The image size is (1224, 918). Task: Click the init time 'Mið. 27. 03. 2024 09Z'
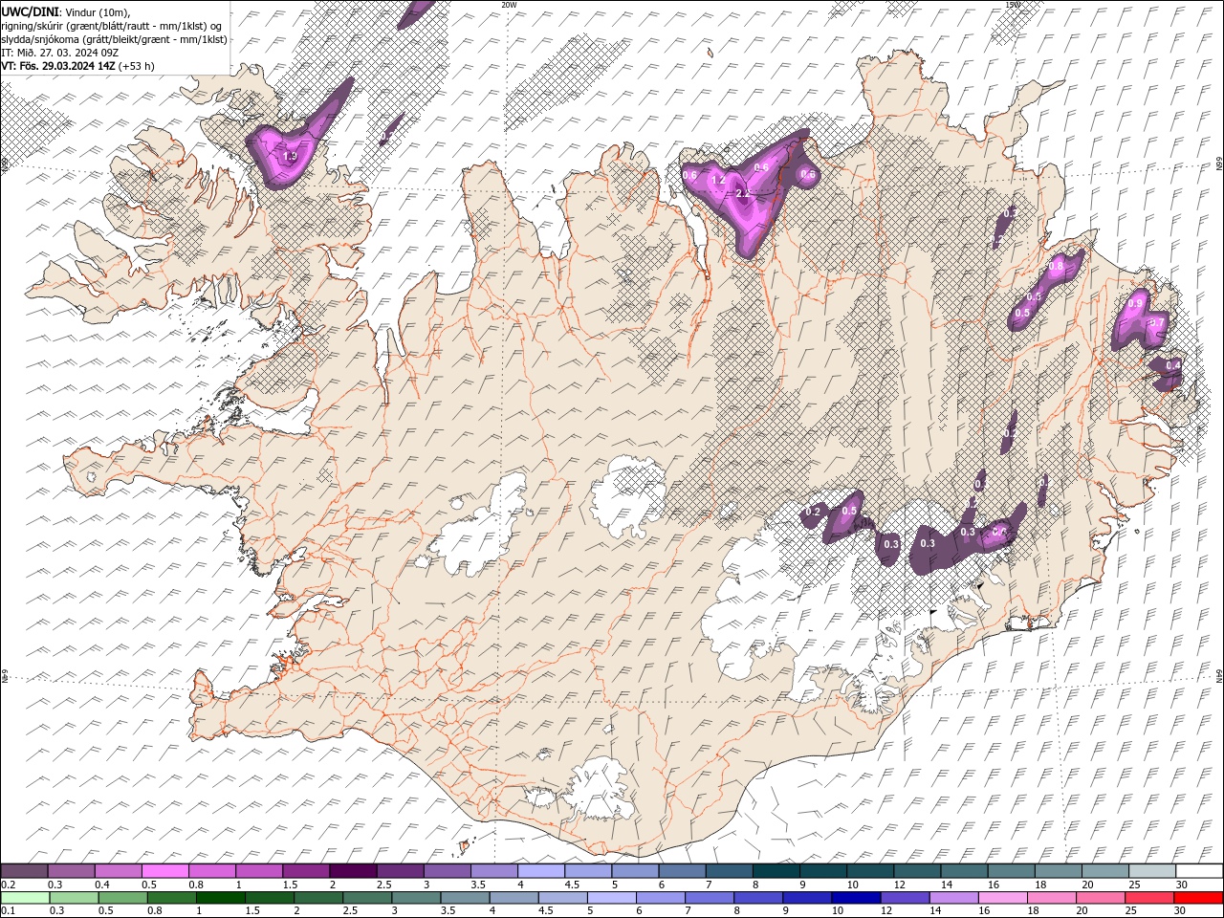66,53
